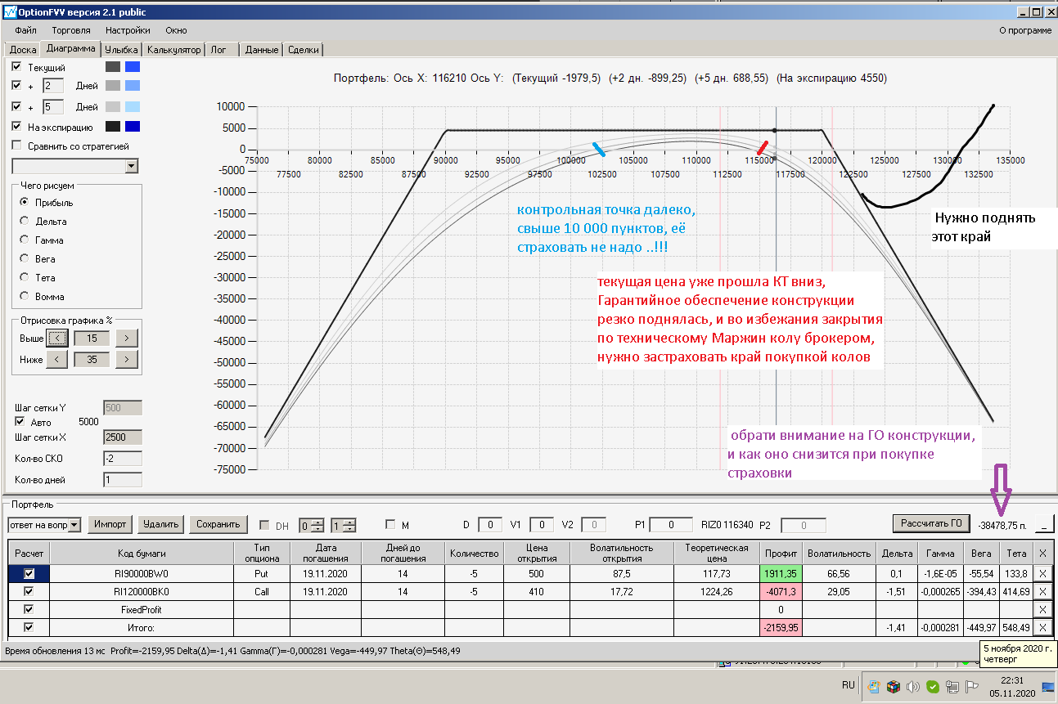Click the Шаг сетки X field
This screenshot has width=1058, height=704.
point(122,437)
